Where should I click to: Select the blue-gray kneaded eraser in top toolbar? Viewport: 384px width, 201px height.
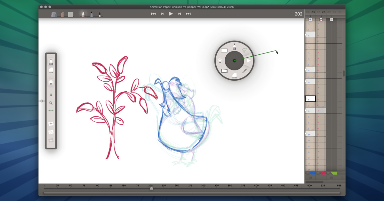pos(54,14)
